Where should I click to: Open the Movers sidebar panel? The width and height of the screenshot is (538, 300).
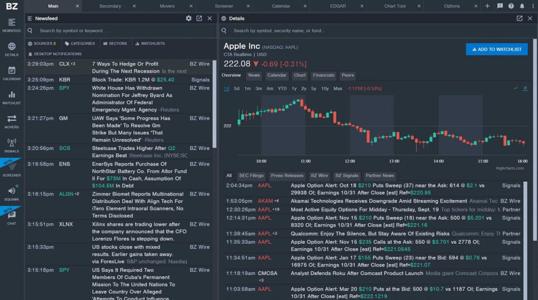pos(12,121)
